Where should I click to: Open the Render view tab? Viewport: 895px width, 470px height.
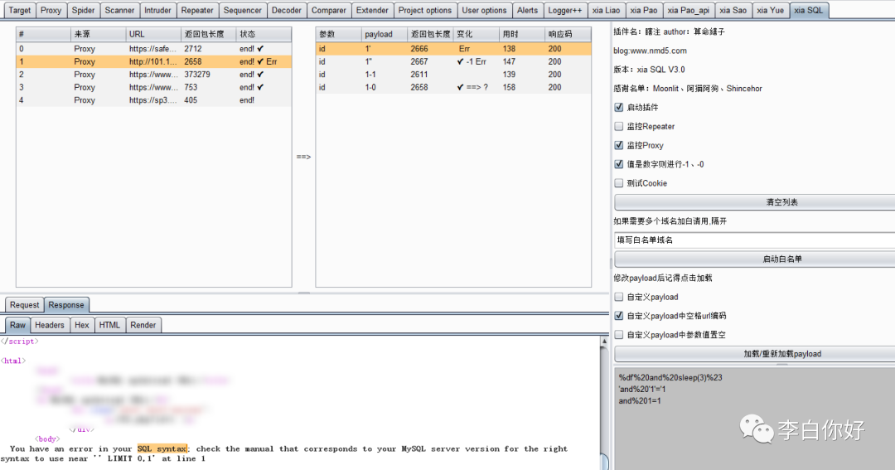click(x=143, y=325)
